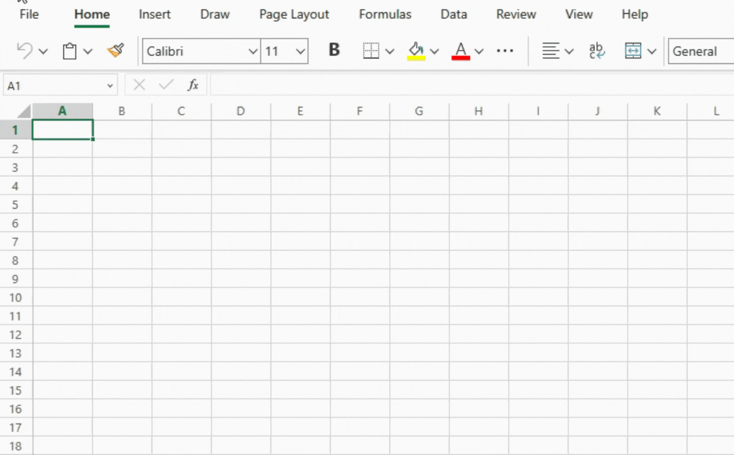Switch to the Draw tab
Screen dimensions: 734x455
coord(215,14)
